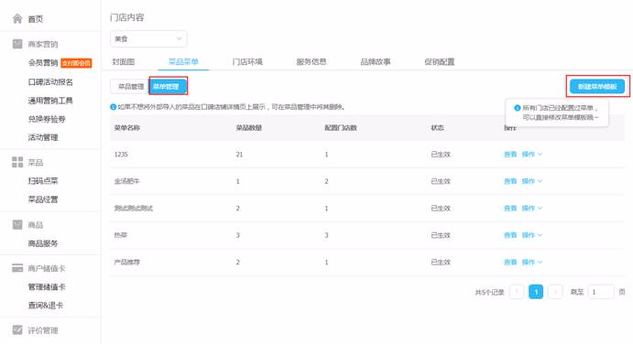The height and width of the screenshot is (344, 633).
Task: Open 商品服务 in the sidebar
Action: pyautogui.click(x=43, y=243)
